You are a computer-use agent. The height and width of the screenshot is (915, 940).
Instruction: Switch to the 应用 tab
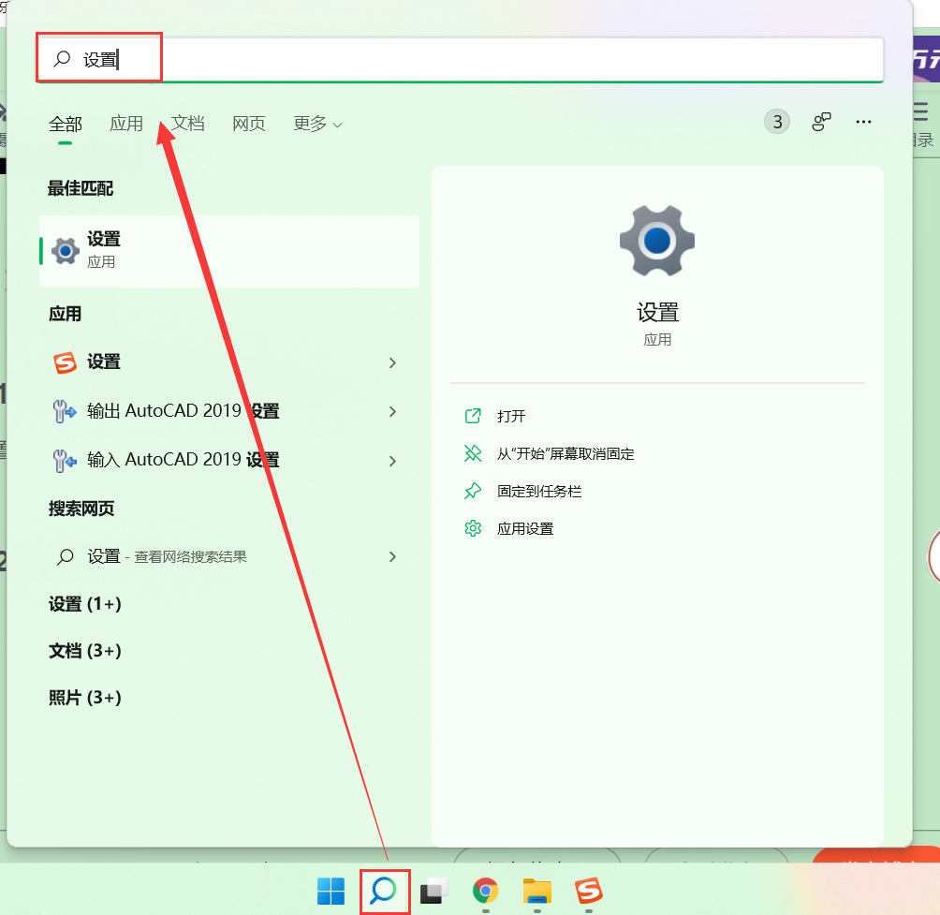coord(125,124)
